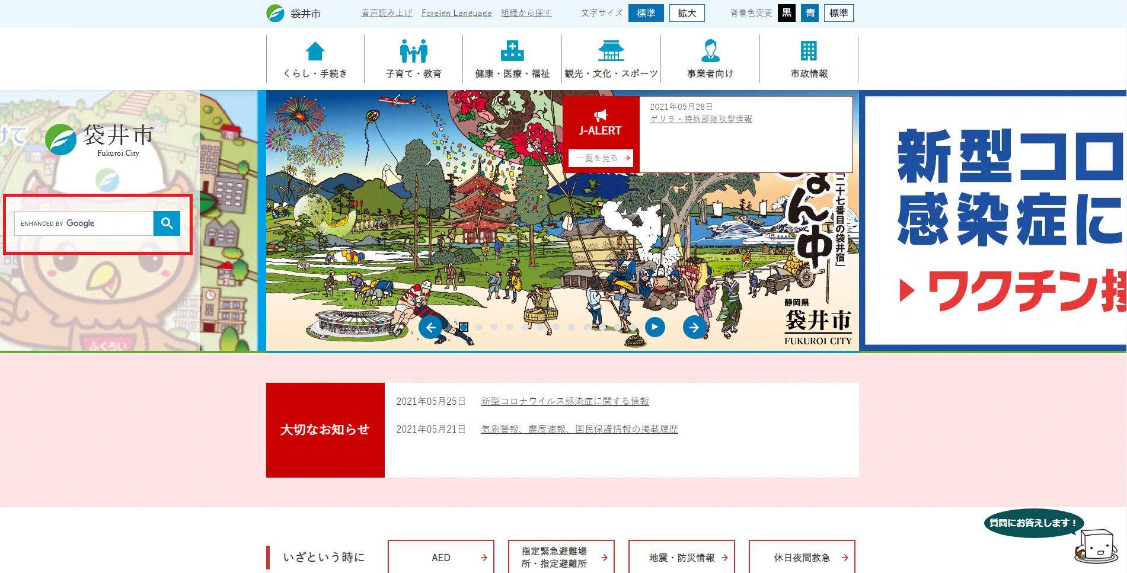This screenshot has height=573, width=1127.
Task: Open 地震・防災情報 button
Action: [682, 557]
